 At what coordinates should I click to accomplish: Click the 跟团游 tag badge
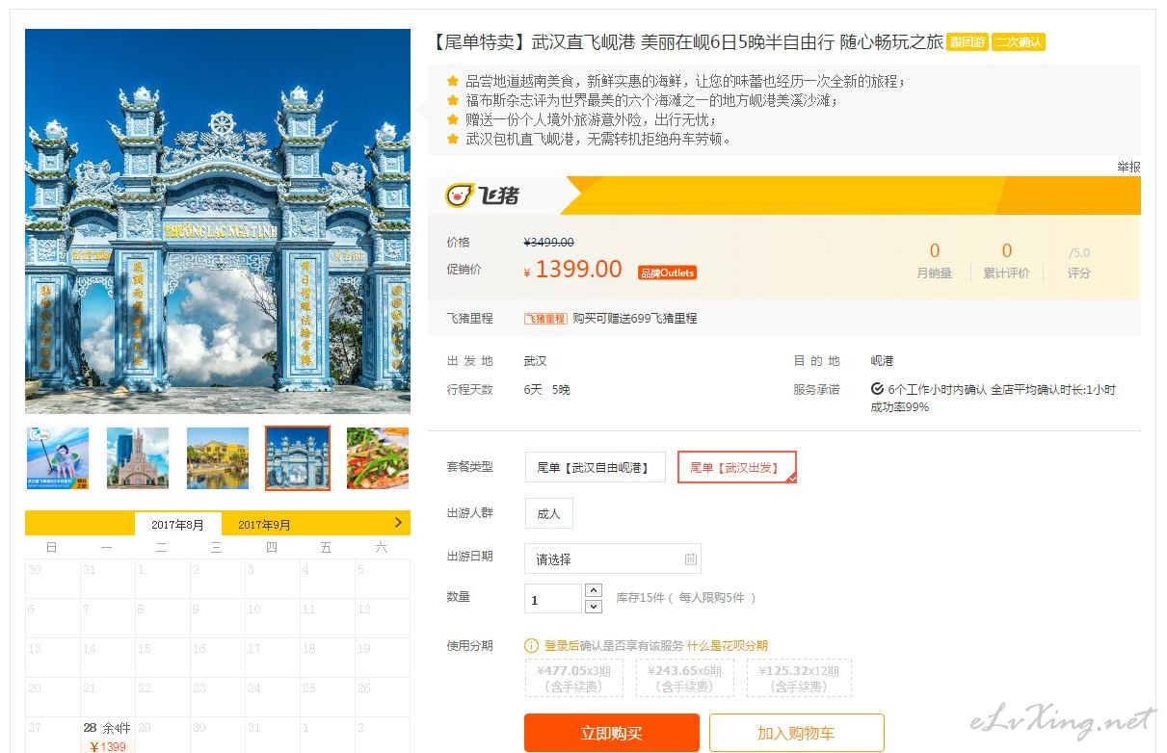coord(967,42)
